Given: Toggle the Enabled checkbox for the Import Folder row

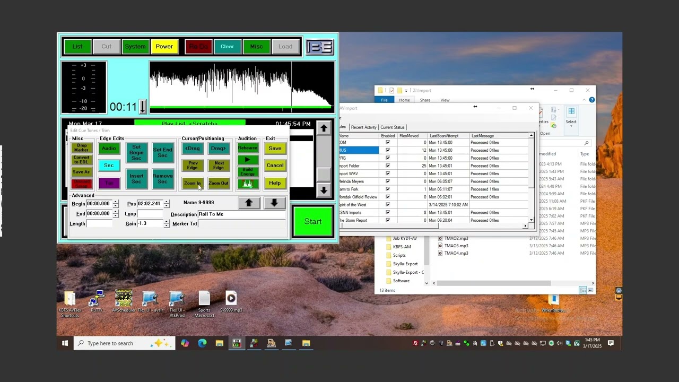Looking at the screenshot, I should (388, 166).
